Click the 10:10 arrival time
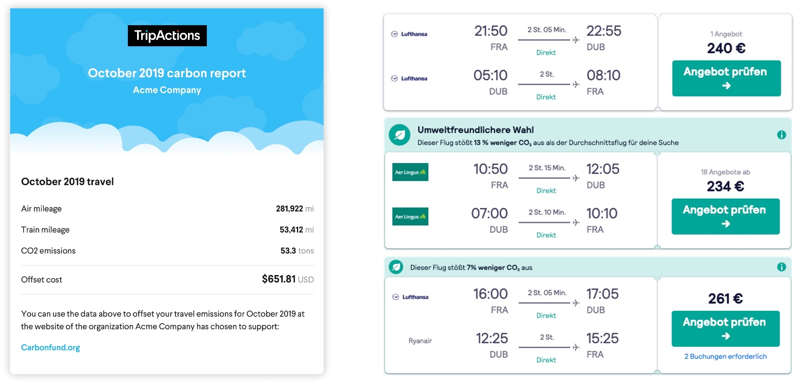799x383 pixels. [602, 214]
